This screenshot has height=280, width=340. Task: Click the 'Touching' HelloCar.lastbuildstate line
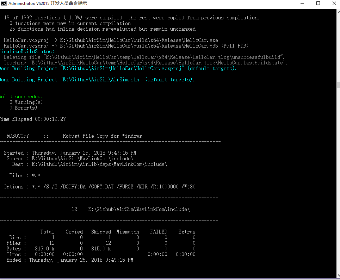pyautogui.click(x=145, y=63)
